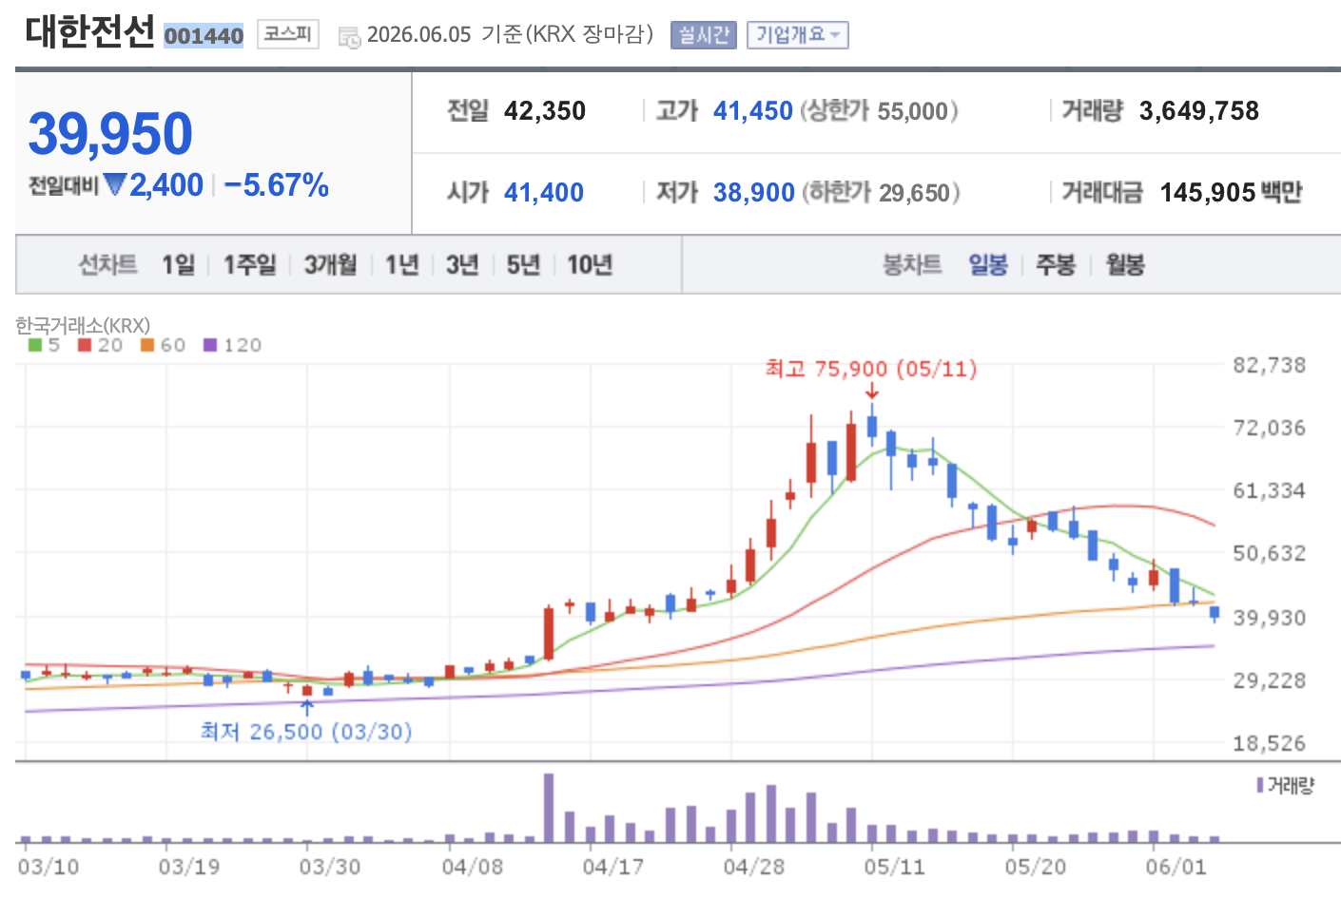The height and width of the screenshot is (899, 1341).
Task: Click the red 20-day moving average swatch
Action: 85,345
